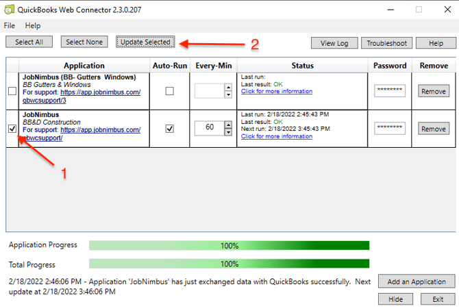
Task: Disable Auto-Run for BB&D Construction
Action: (x=169, y=129)
